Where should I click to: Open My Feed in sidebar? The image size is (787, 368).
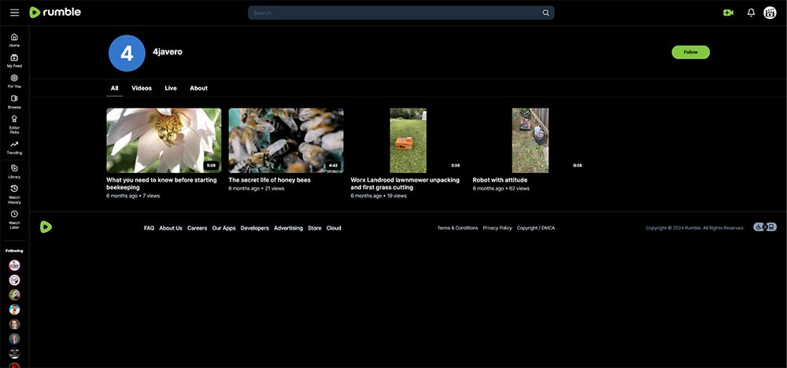[14, 61]
